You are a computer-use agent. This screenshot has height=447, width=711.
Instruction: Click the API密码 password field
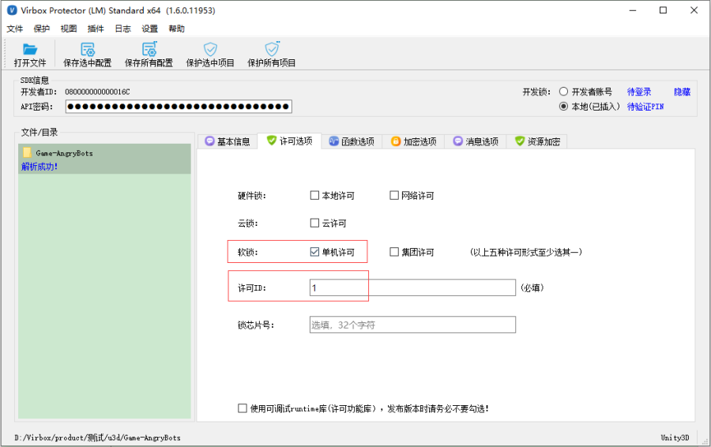179,107
